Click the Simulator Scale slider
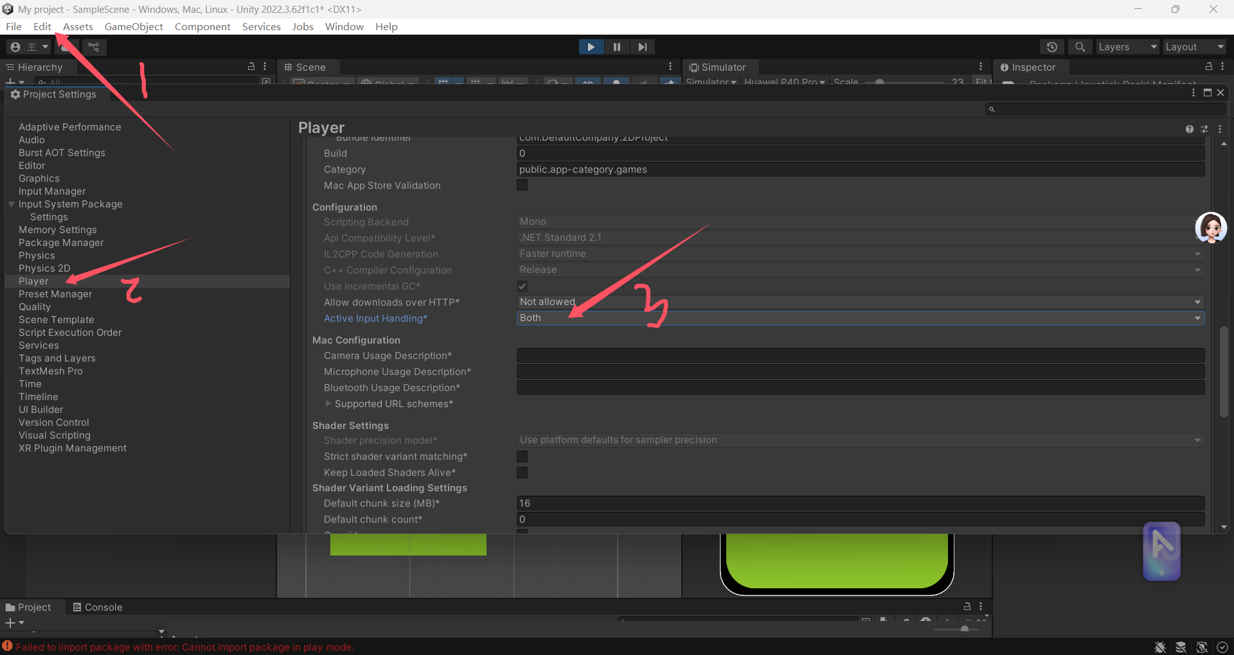Screen dimensions: 1234x655 coord(904,82)
